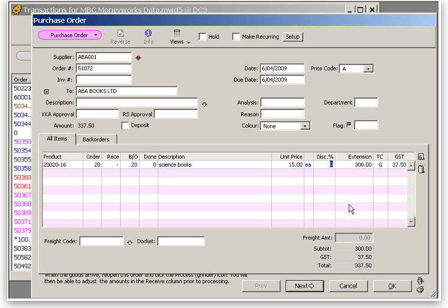The height and width of the screenshot is (308, 448).
Task: Tick the Make Recurring checkbox
Action: coord(236,37)
